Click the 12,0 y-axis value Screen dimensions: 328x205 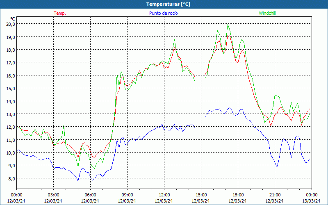click(11, 127)
